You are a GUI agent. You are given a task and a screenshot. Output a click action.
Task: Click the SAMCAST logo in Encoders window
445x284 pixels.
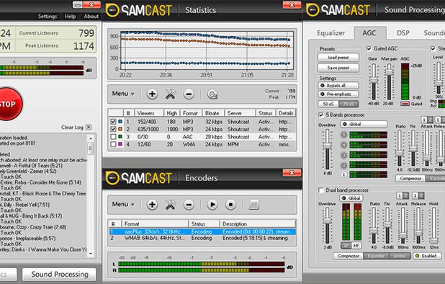pos(139,178)
